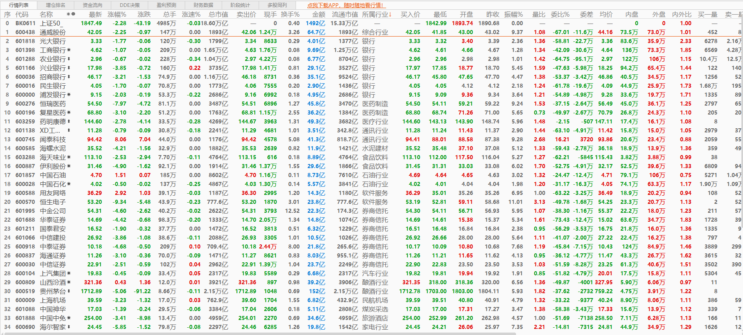743x335 pixels.
Task: Sort by the 总市值 column header
Action: coord(218,14)
